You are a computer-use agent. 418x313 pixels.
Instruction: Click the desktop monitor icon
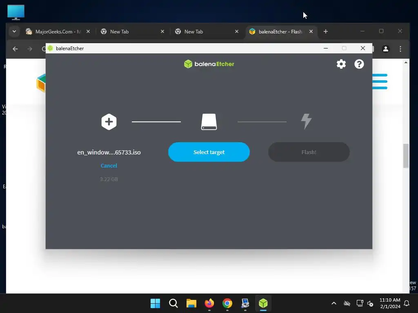coord(16,12)
